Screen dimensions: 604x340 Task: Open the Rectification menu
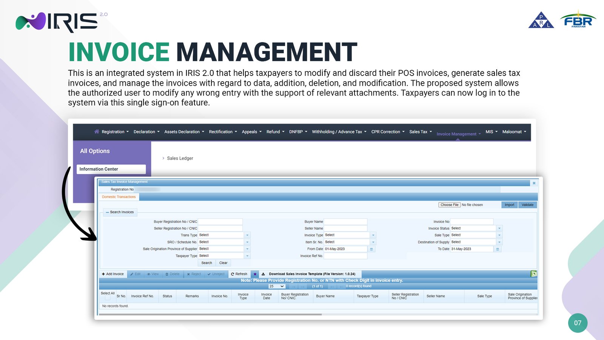coord(223,132)
